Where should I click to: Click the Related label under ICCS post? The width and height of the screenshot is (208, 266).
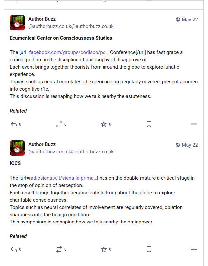(18, 236)
